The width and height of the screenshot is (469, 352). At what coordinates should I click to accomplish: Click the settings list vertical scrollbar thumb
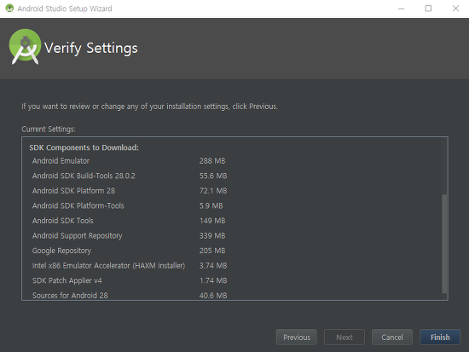[444, 244]
